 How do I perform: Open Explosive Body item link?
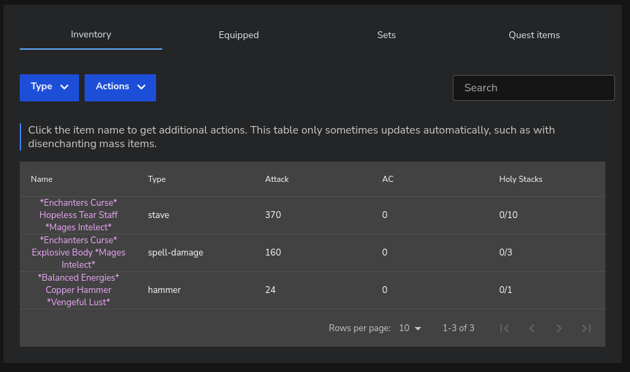[x=78, y=252]
